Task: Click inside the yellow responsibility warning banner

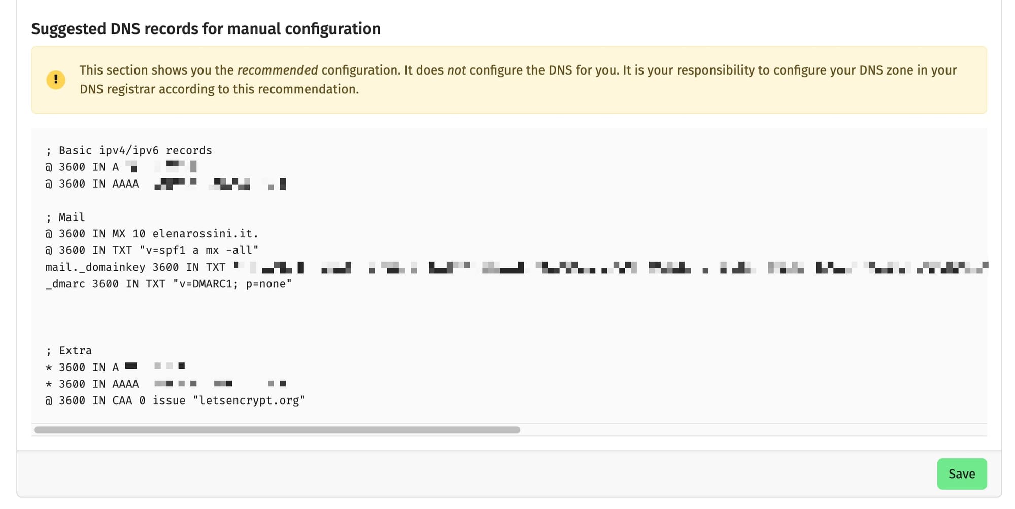Action: pyautogui.click(x=507, y=80)
